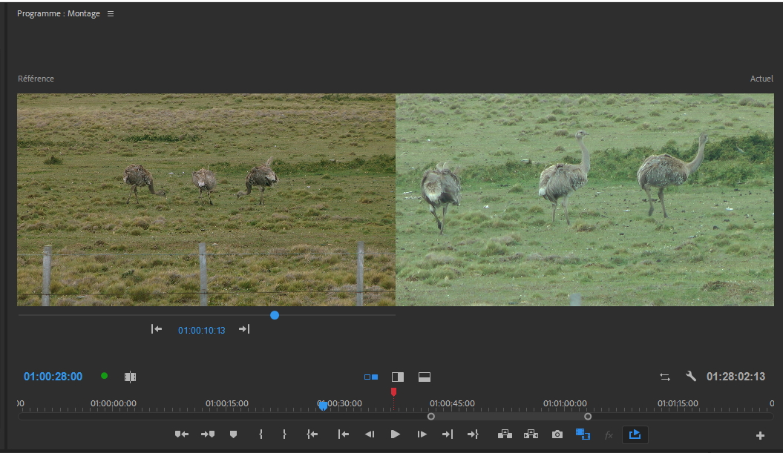Image resolution: width=783 pixels, height=453 pixels.
Task: Click the Export Frame camera icon
Action: [557, 434]
